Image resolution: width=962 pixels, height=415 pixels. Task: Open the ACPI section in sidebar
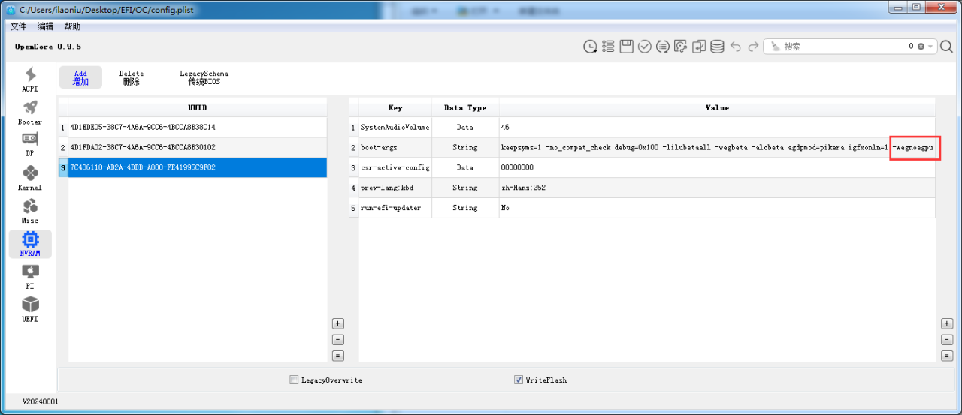30,79
